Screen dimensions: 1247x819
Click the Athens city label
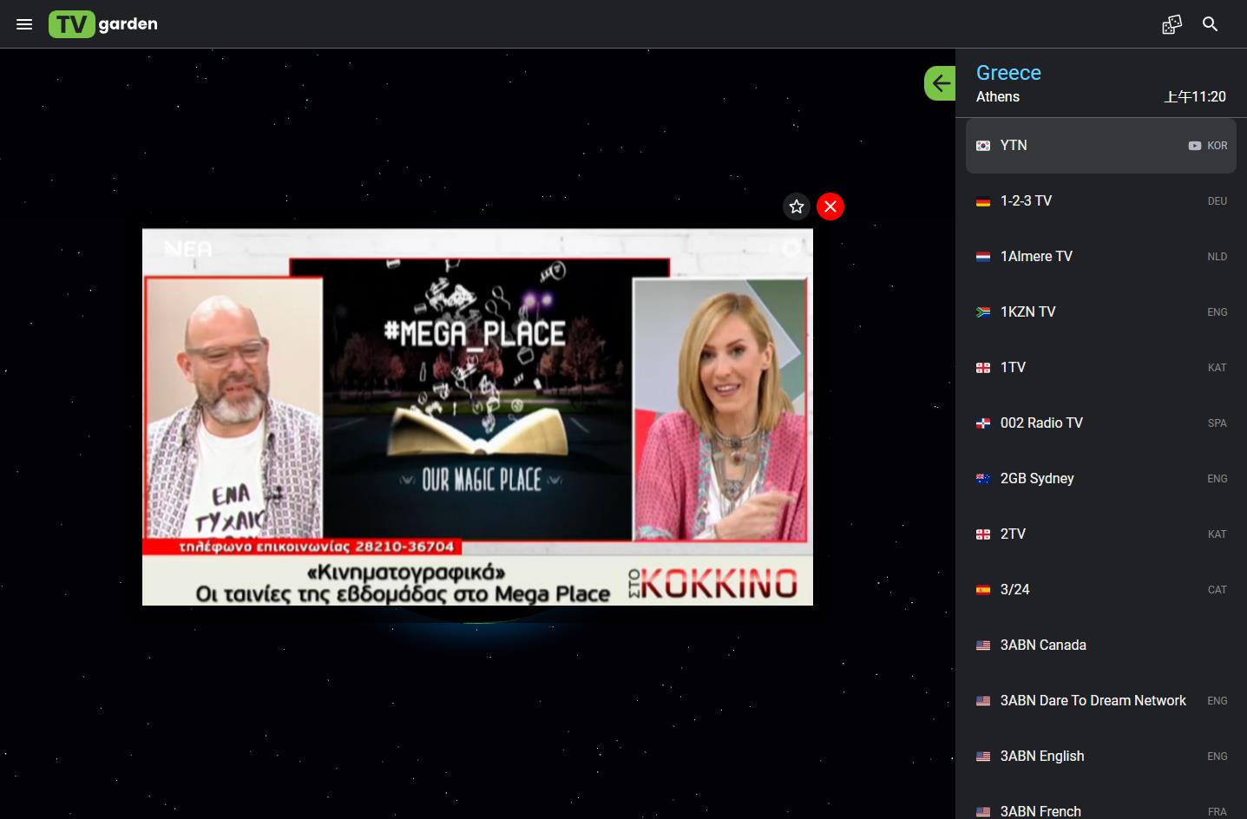point(998,97)
